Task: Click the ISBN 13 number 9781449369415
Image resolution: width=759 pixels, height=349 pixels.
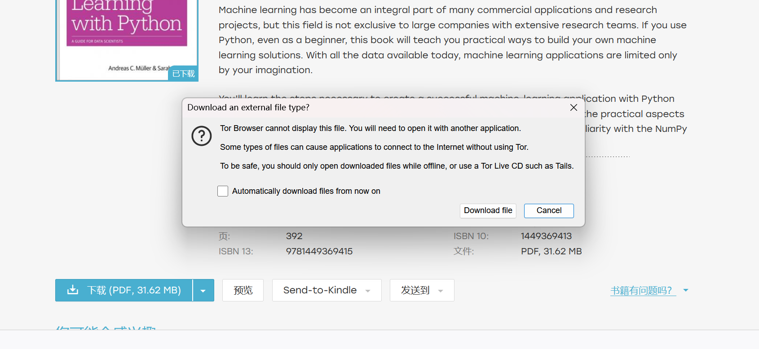Action: pyautogui.click(x=319, y=251)
